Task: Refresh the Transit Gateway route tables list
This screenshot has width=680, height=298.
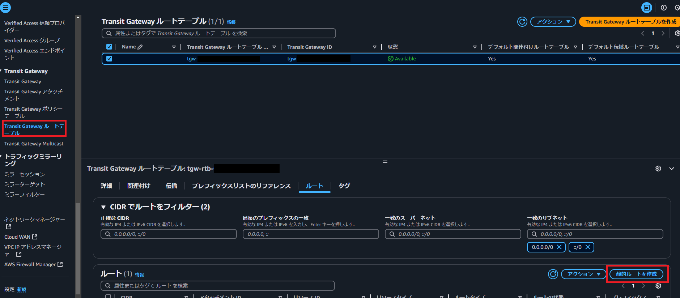Action: [522, 22]
